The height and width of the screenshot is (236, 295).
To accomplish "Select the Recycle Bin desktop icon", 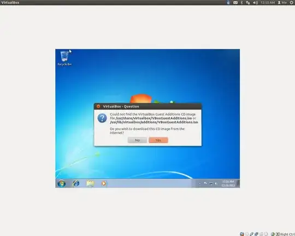I will click(x=64, y=58).
